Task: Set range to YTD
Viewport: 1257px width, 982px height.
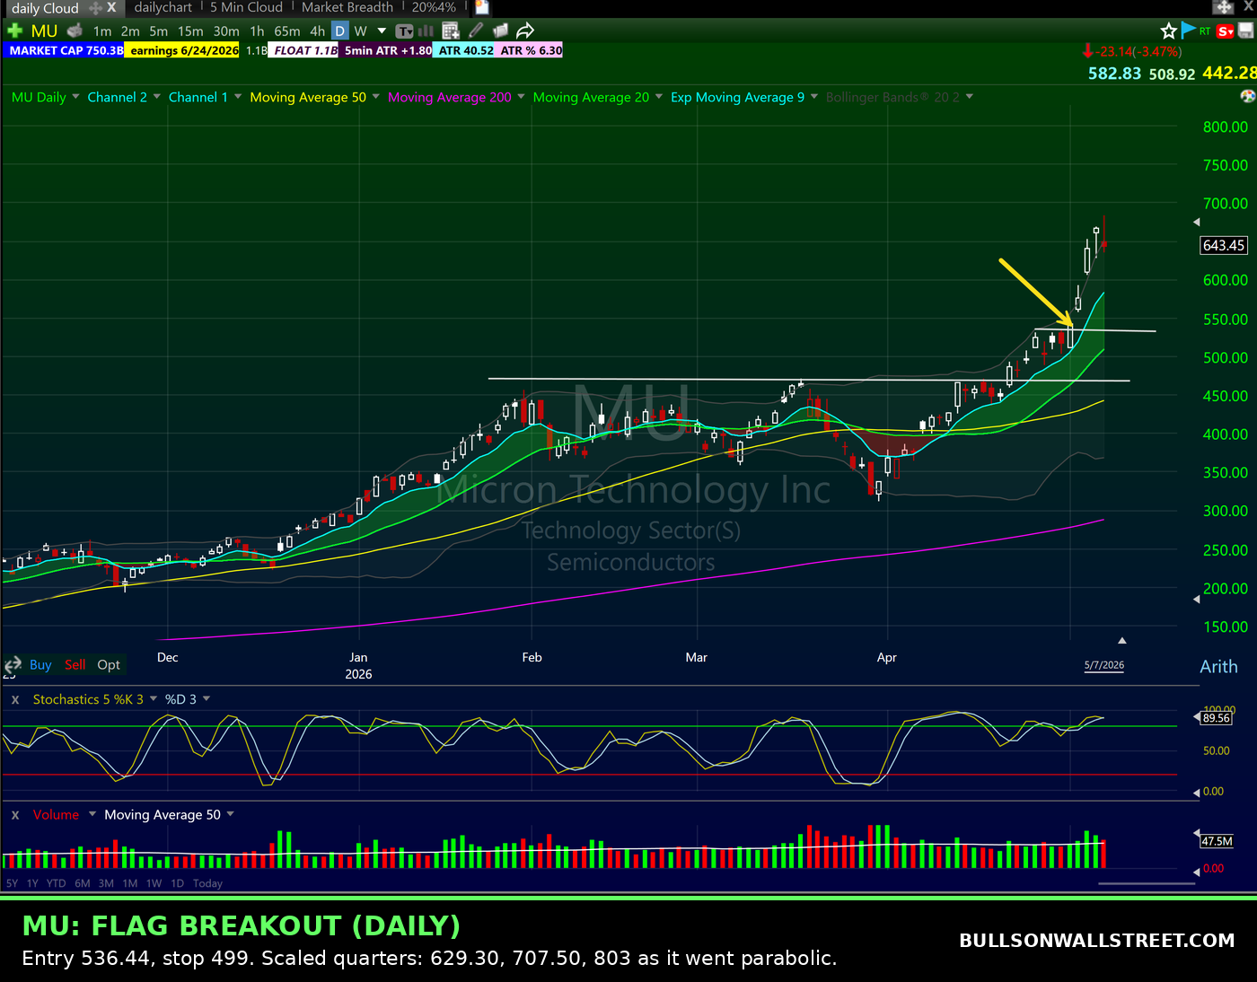Action: click(x=56, y=884)
